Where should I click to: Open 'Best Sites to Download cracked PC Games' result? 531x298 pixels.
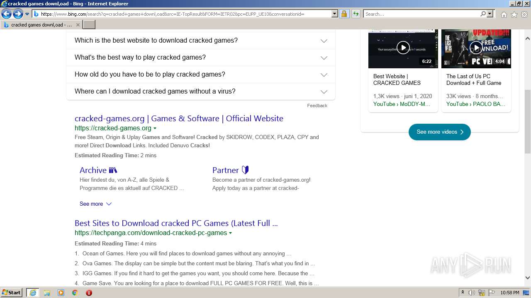[176, 223]
